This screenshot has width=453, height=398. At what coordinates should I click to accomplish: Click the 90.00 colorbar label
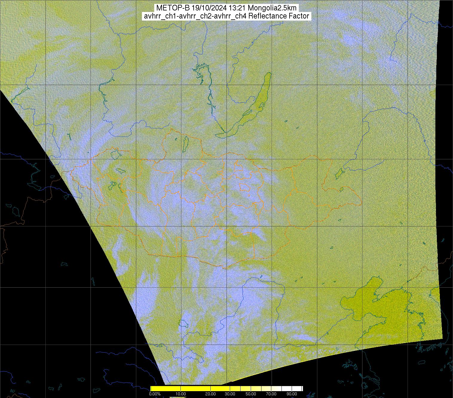click(291, 394)
